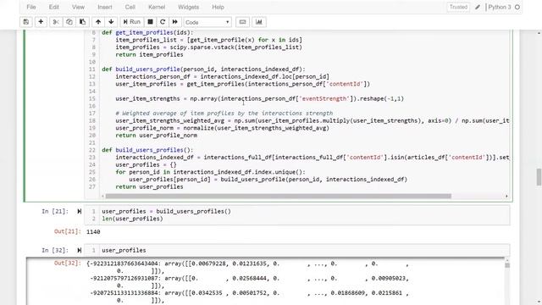This screenshot has height=305, width=542.
Task: Move the selected cell down with the arrow
Action: click(111, 22)
